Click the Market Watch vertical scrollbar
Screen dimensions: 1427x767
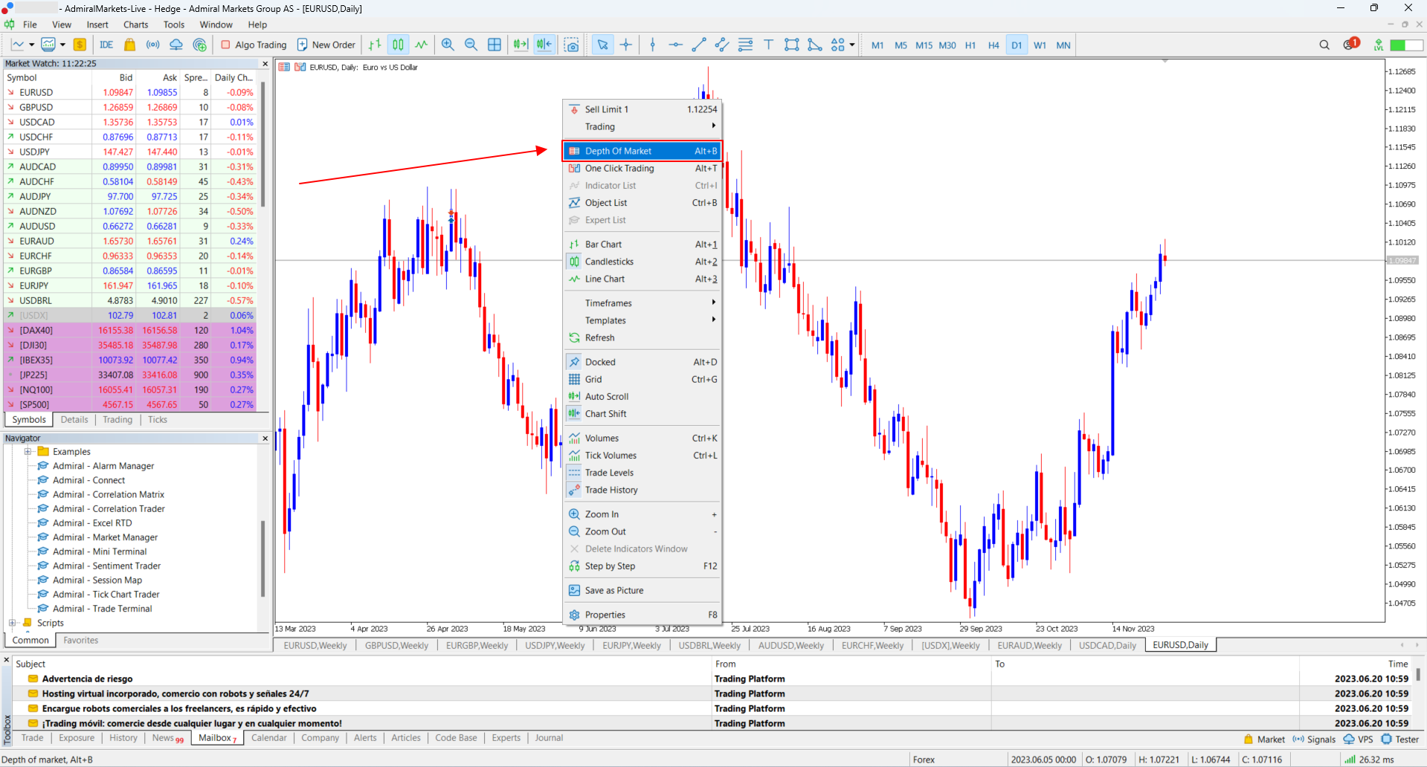pyautogui.click(x=263, y=145)
